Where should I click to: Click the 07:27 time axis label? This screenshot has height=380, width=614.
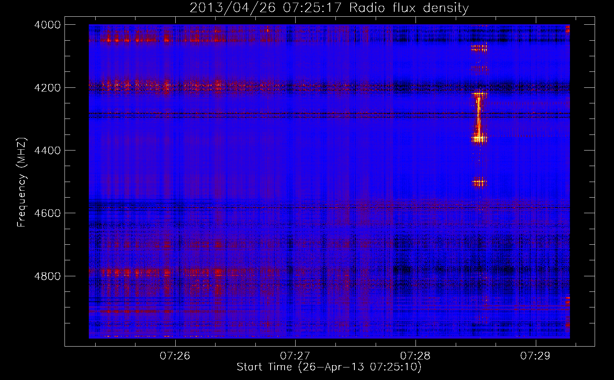tap(295, 356)
